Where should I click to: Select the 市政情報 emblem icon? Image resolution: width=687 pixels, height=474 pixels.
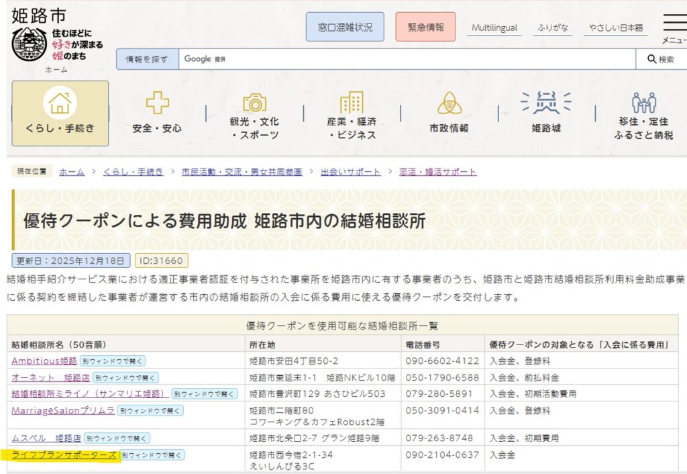449,103
